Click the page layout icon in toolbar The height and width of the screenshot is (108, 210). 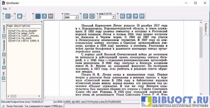click(x=8, y=16)
